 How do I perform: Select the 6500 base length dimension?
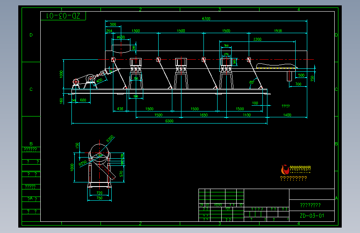[169, 121]
